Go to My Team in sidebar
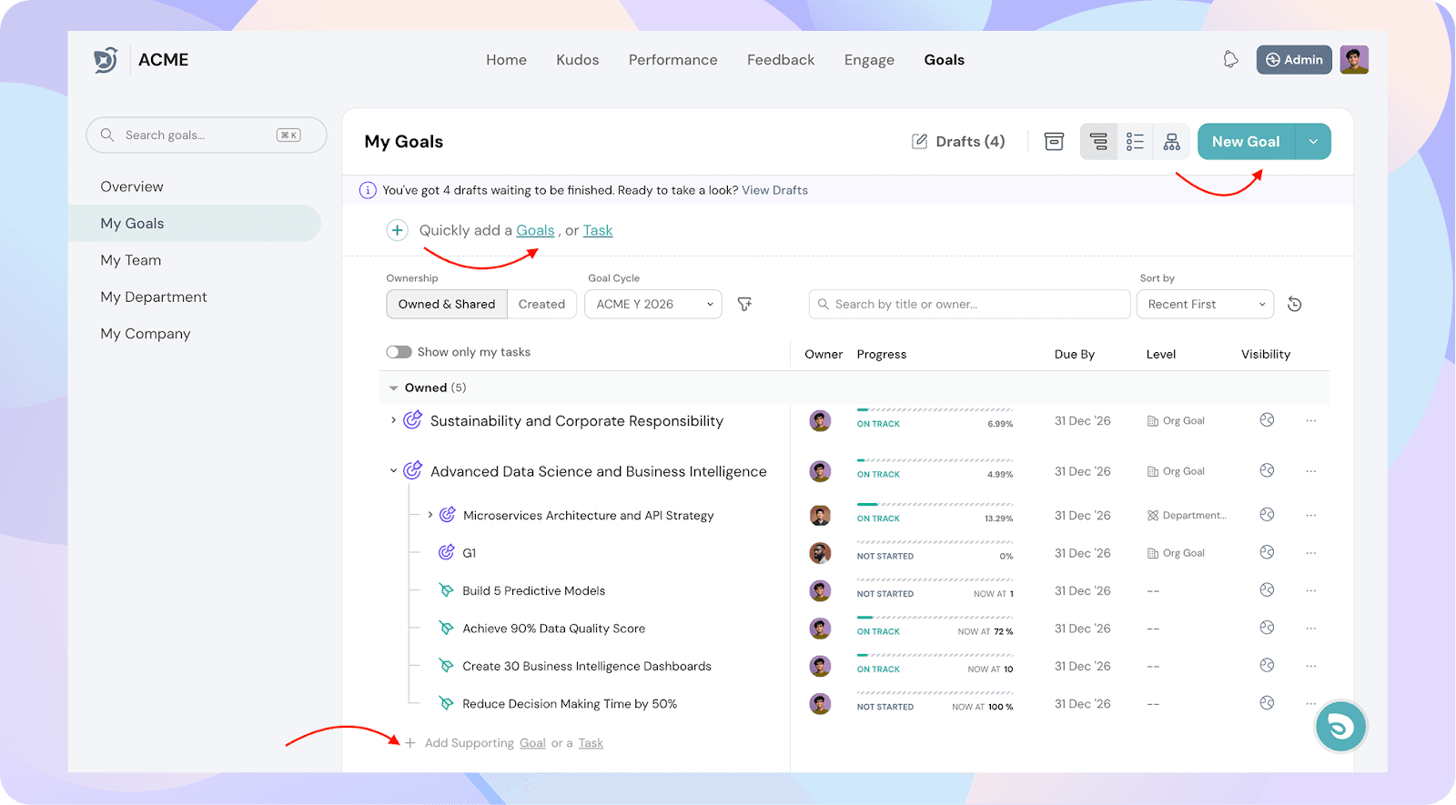The image size is (1456, 805). pyautogui.click(x=131, y=260)
